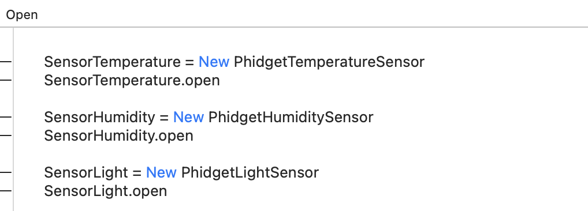Click the New keyword on the humidity line

(188, 117)
